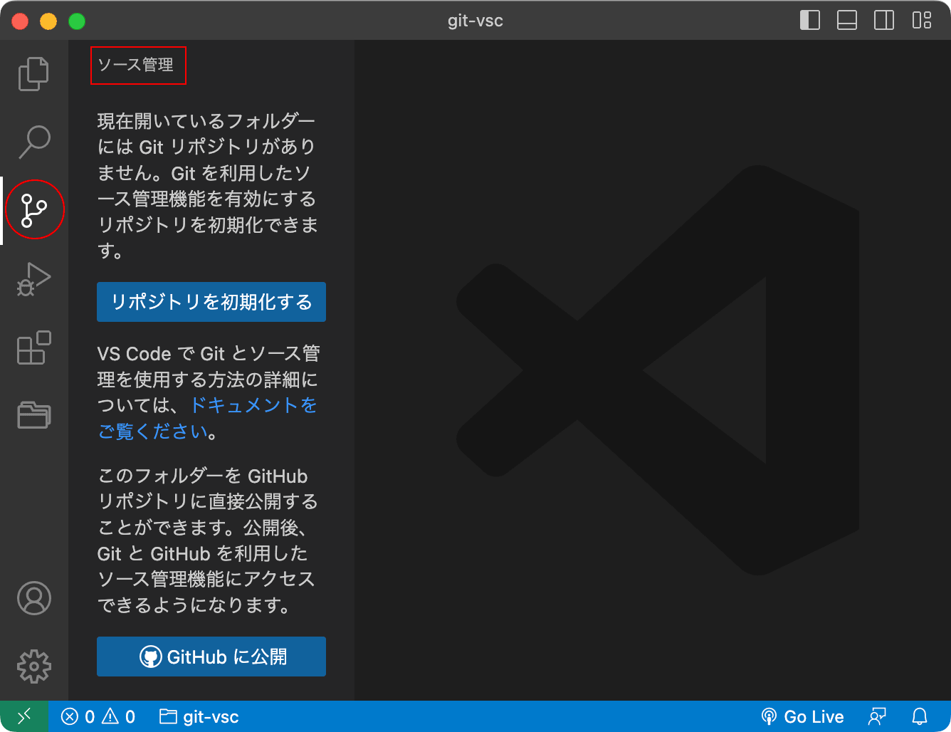Show the warnings count in status bar

119,716
